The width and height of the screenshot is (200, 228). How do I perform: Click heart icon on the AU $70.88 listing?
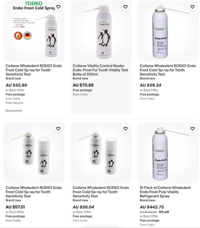click(126, 7)
